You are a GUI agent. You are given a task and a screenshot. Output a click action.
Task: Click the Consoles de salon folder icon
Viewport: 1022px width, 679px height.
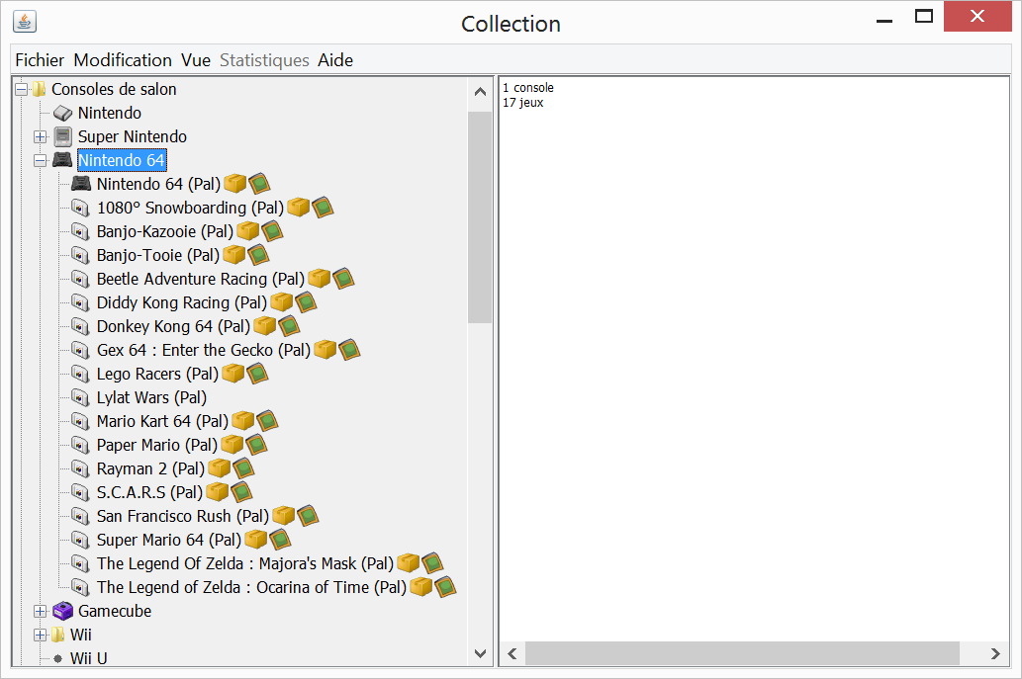[x=40, y=89]
